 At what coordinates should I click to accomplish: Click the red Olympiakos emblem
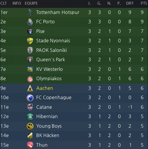point(30,79)
